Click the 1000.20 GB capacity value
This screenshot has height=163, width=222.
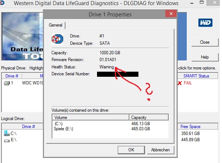coord(110,53)
